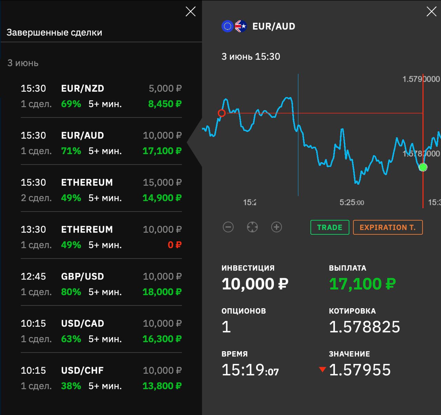The image size is (441, 415).
Task: Click the 38% profit percentage
Action: tap(71, 386)
